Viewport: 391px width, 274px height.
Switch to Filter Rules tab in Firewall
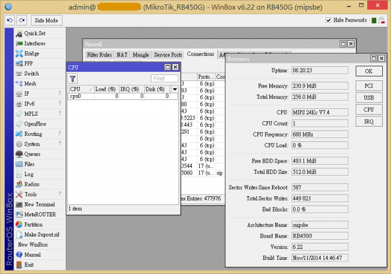click(x=99, y=55)
